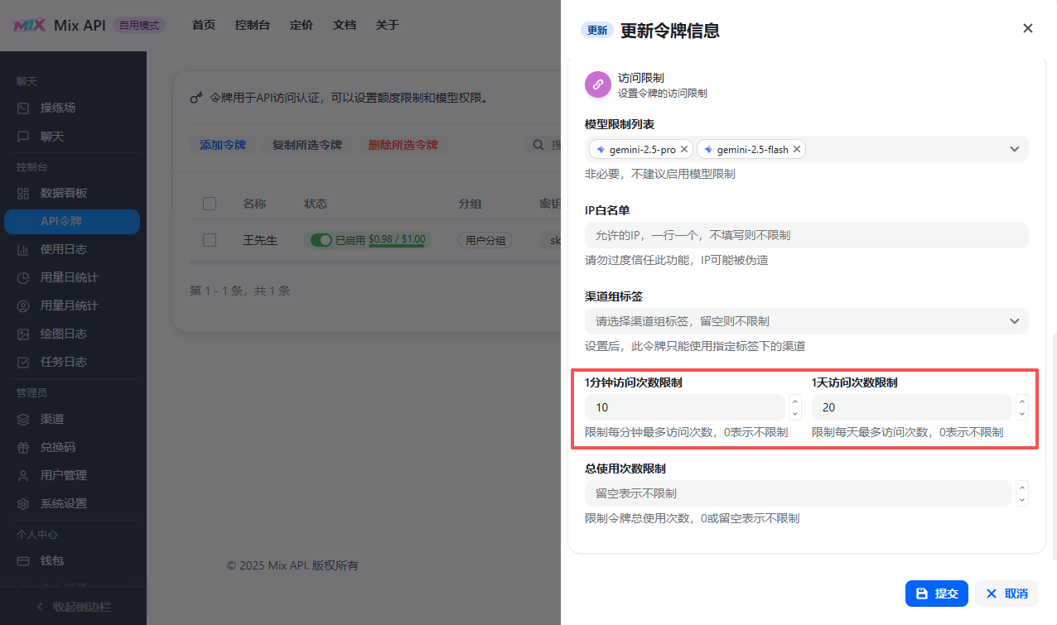Click the 提交 submit button
Screen dimensions: 1057x625
936,594
